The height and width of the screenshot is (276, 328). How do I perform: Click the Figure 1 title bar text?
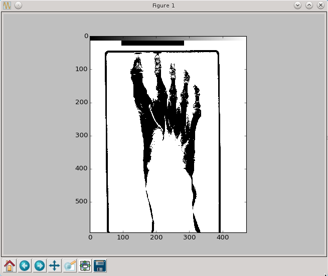[164, 5]
